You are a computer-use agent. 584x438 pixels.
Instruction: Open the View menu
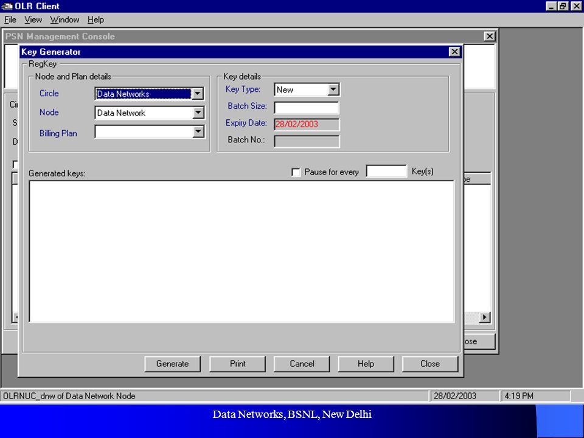(33, 19)
